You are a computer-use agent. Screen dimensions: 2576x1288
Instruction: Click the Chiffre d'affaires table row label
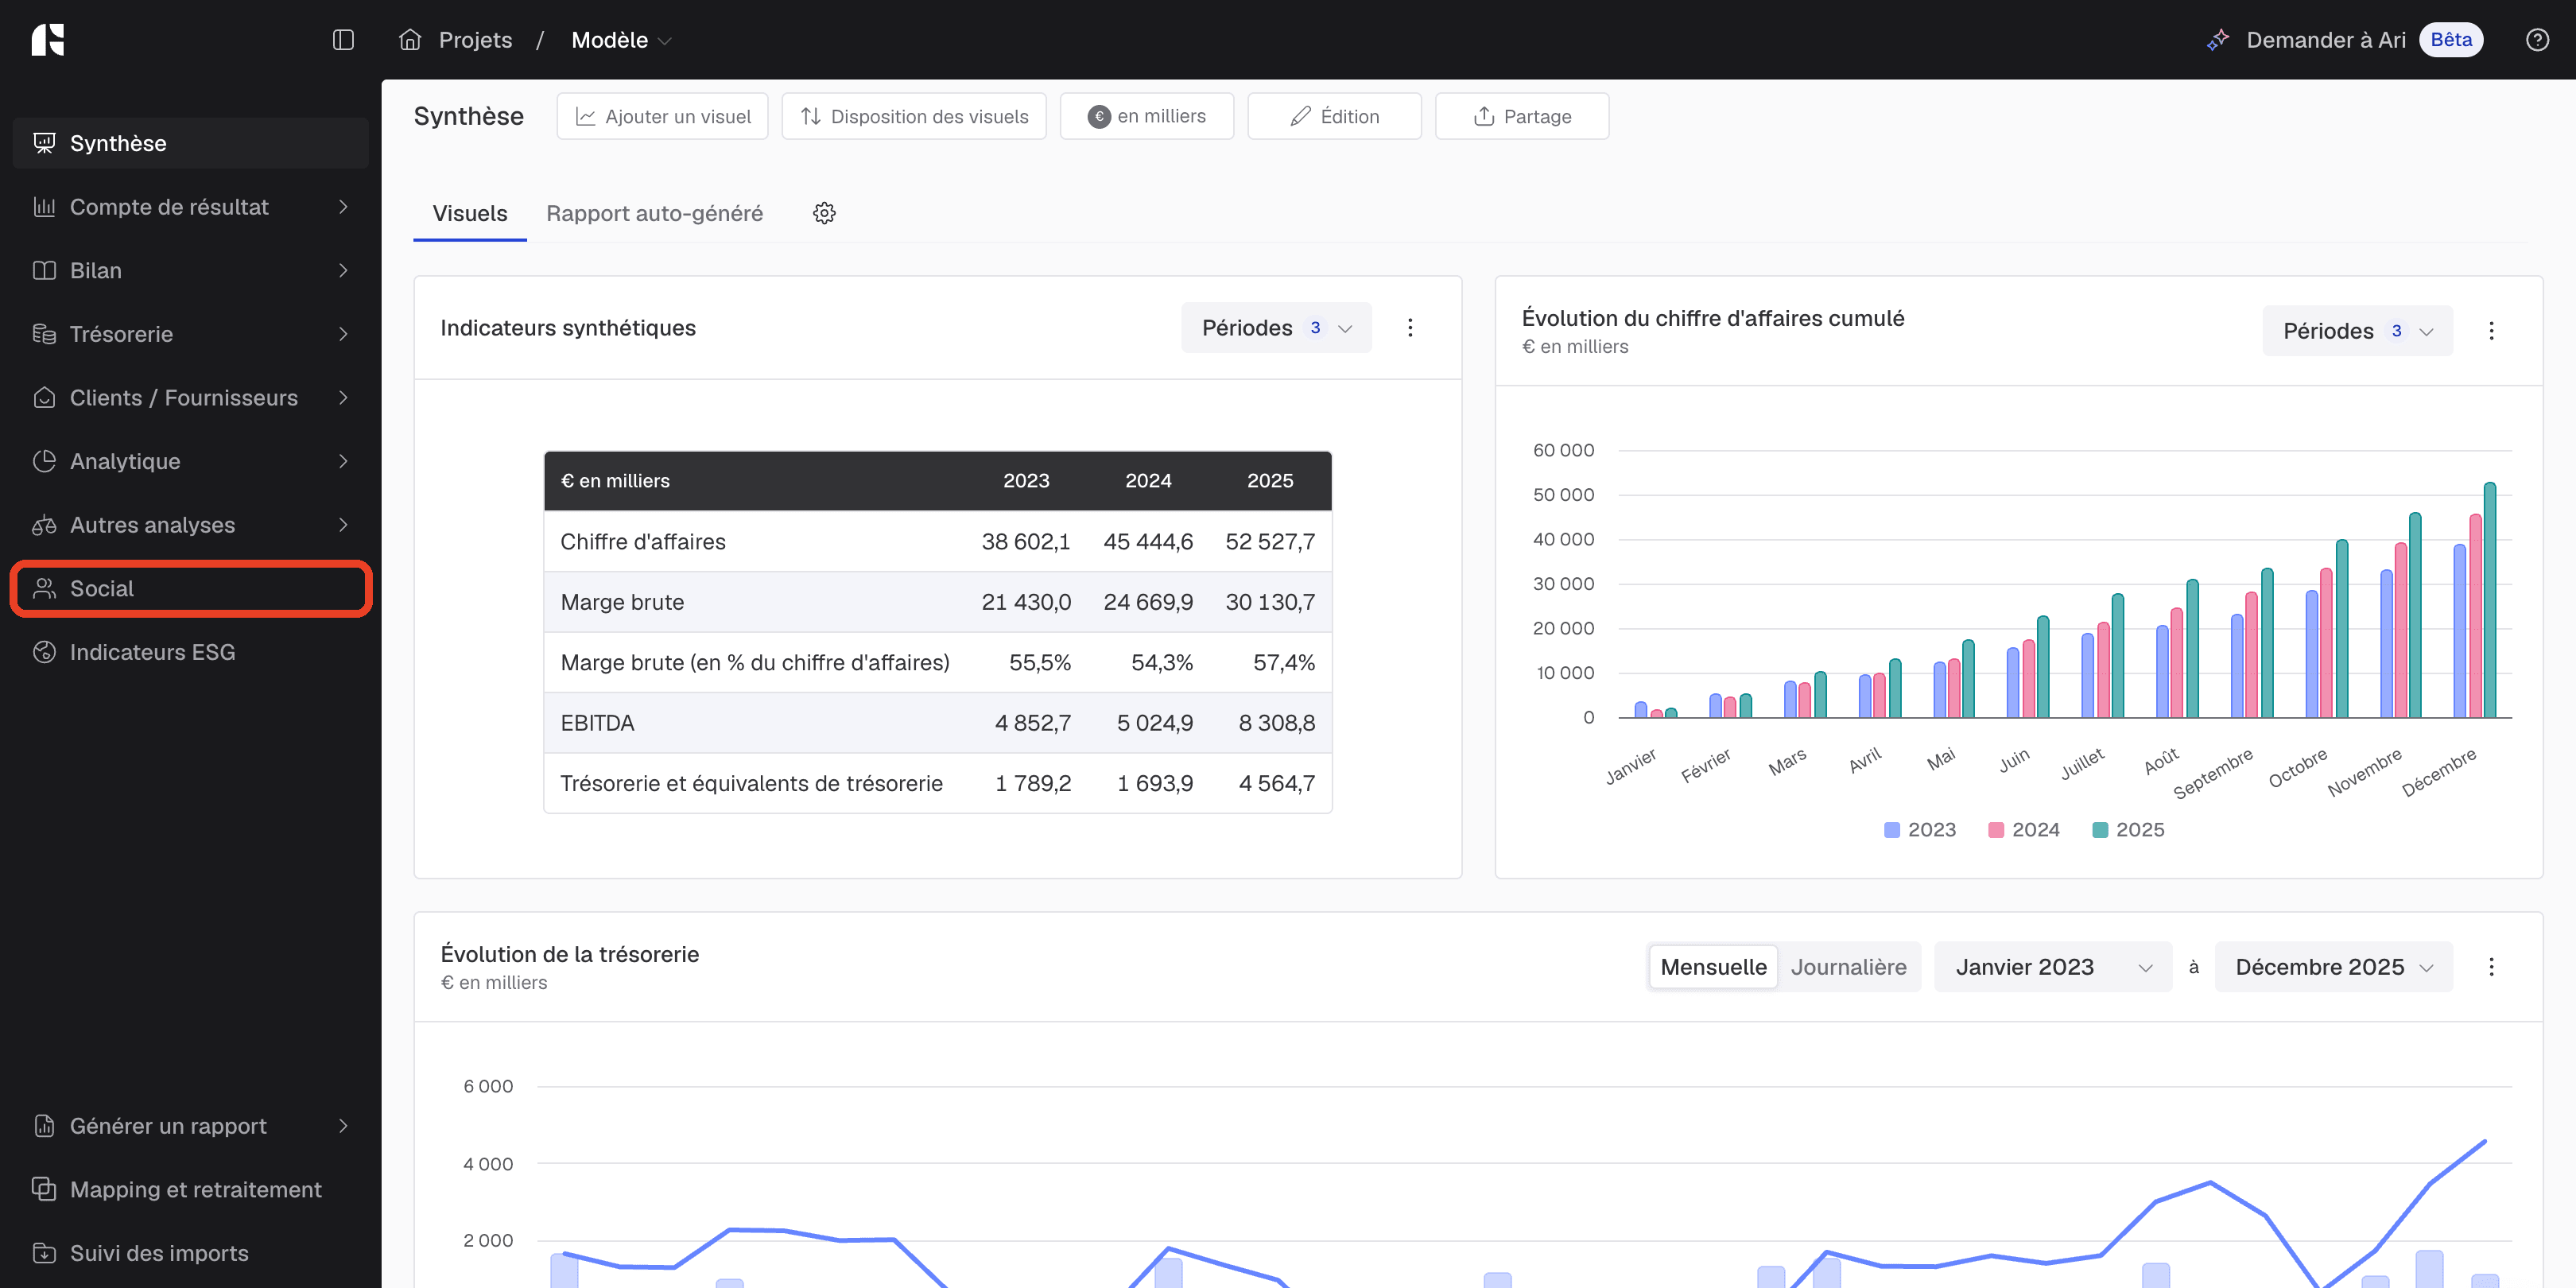pyautogui.click(x=643, y=542)
